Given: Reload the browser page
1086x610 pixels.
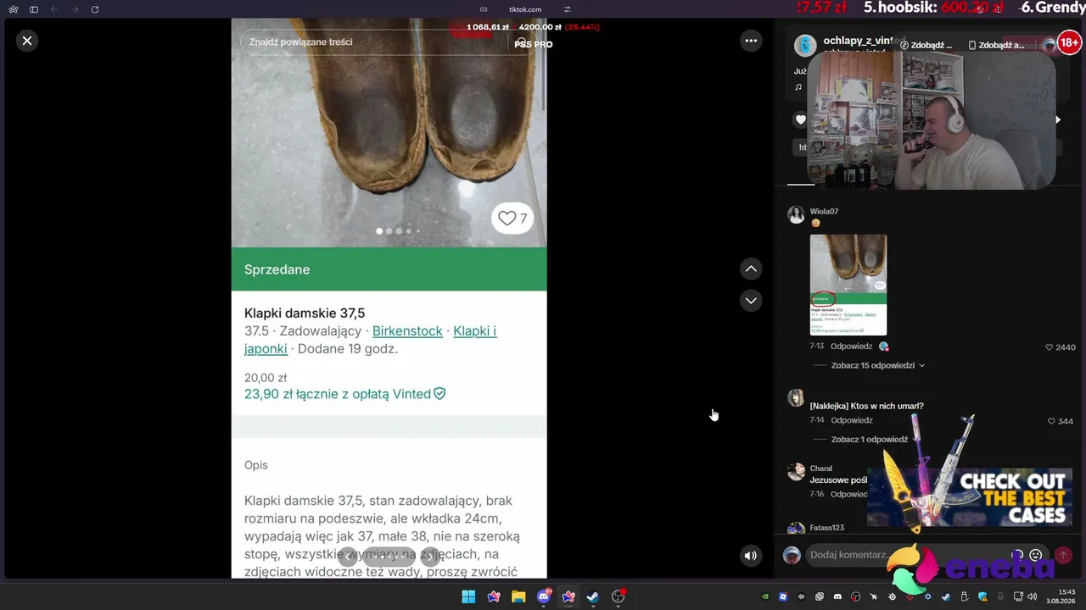Looking at the screenshot, I should click(95, 9).
